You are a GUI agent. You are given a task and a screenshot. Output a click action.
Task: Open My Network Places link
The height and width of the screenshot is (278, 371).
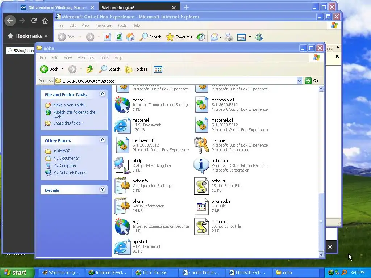tap(70, 173)
